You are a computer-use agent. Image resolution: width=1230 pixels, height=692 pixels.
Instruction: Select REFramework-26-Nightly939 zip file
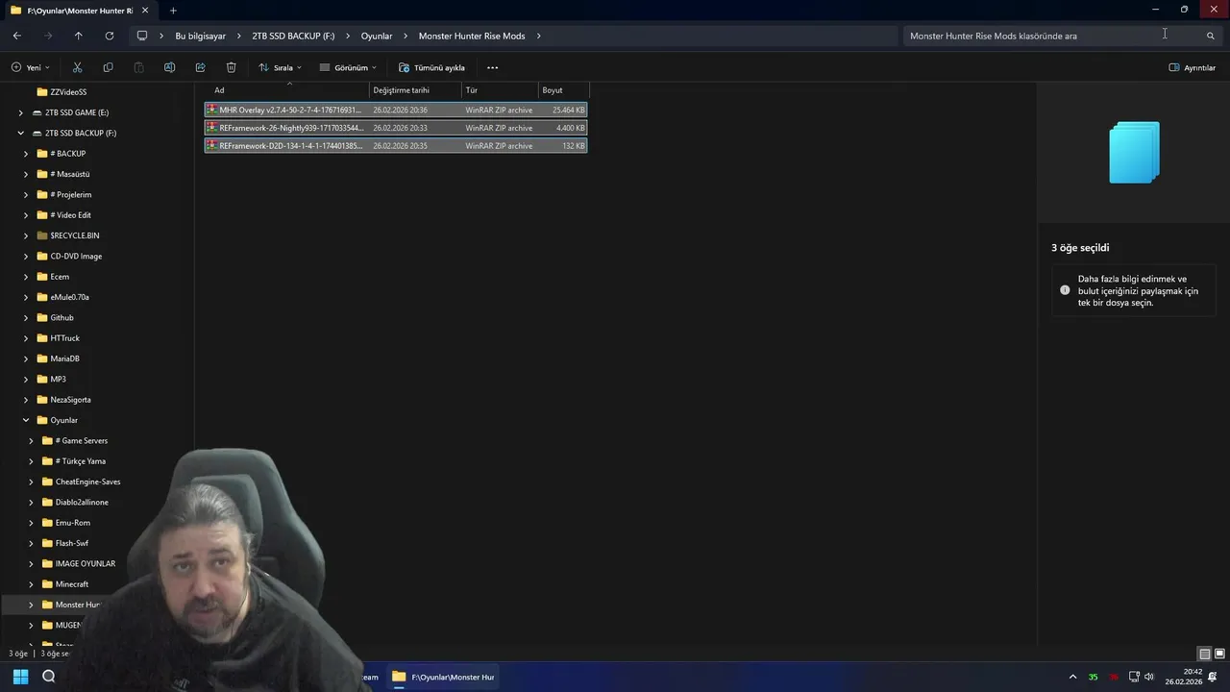point(396,128)
